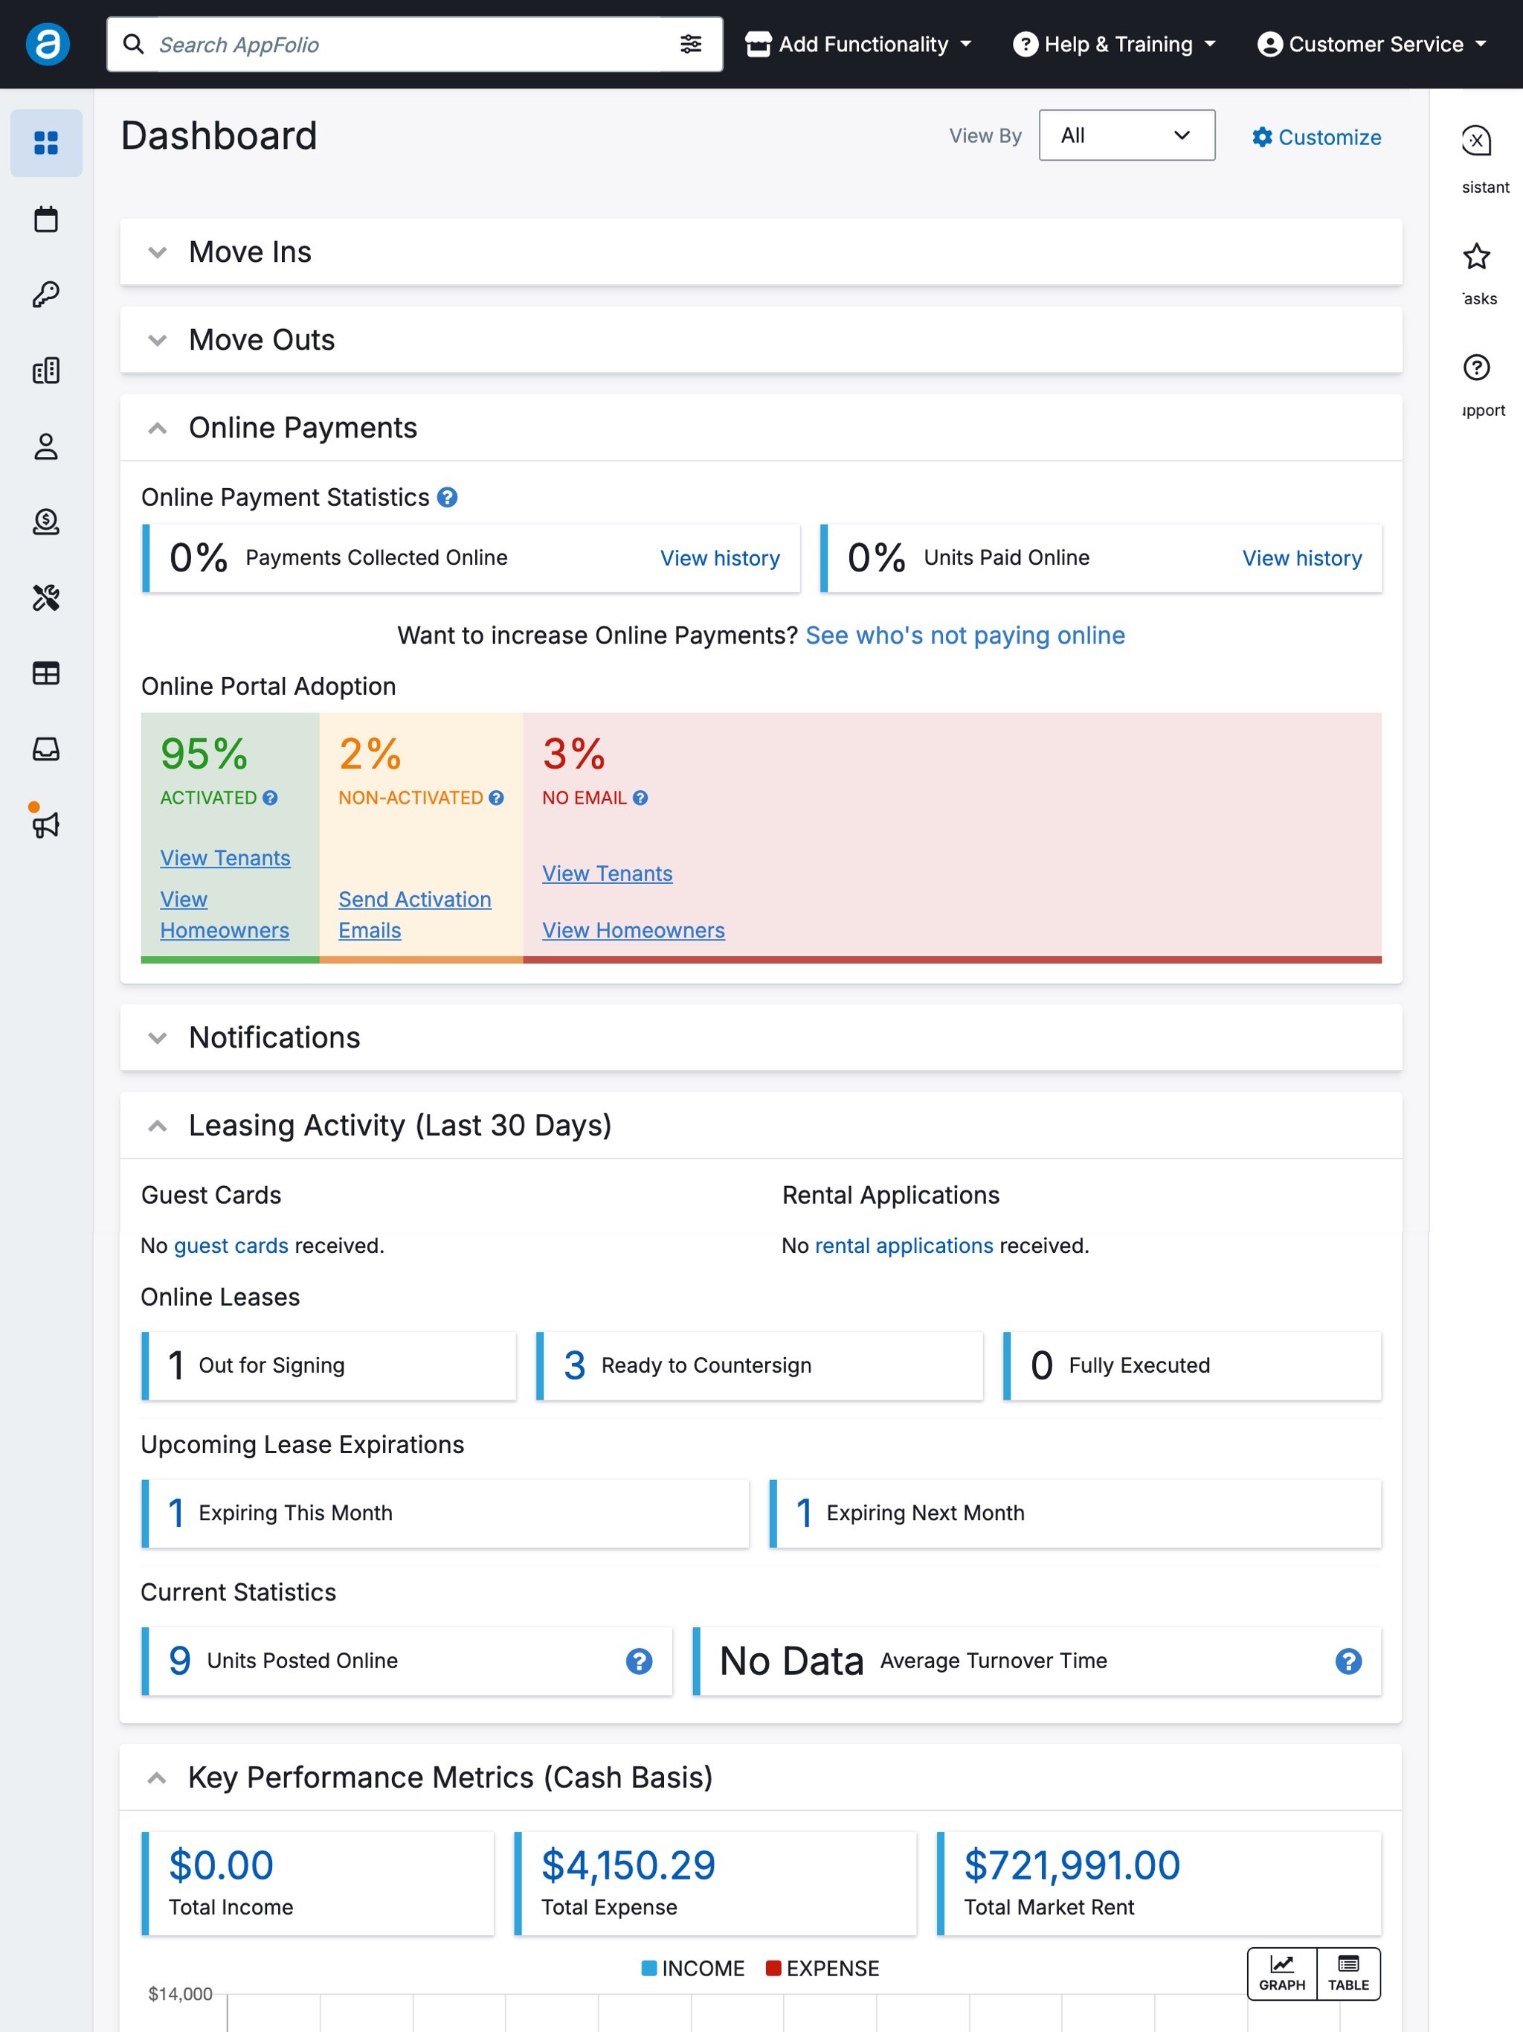Open the View By dropdown
Image resolution: width=1523 pixels, height=2032 pixels.
pos(1127,136)
